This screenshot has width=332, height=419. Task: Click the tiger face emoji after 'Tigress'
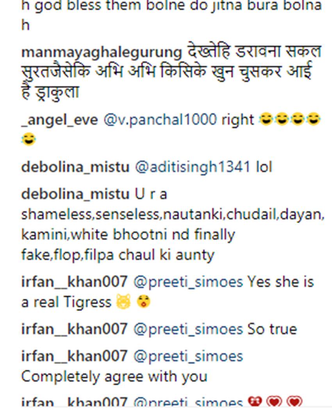click(x=123, y=302)
